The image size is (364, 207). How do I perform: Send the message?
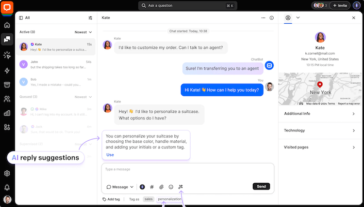261,186
